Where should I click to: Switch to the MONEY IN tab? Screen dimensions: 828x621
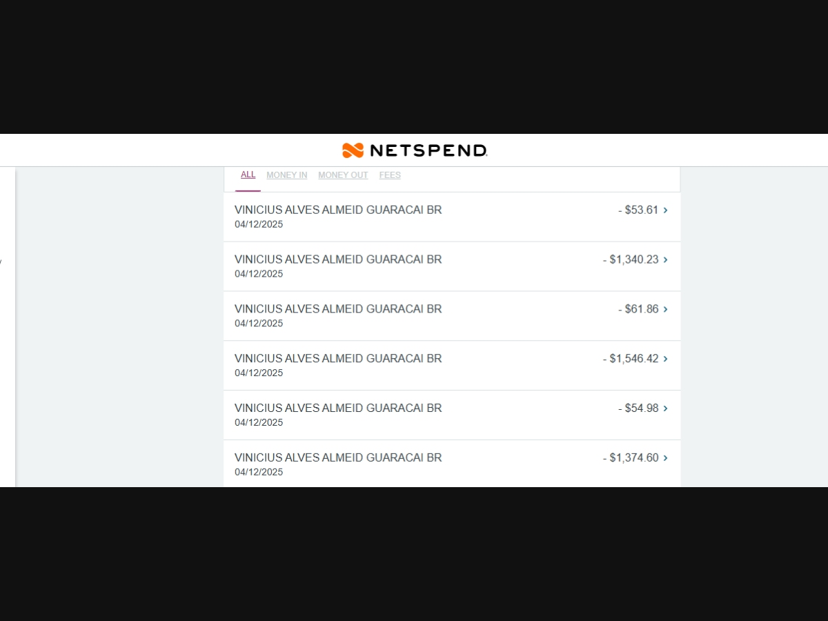tap(287, 175)
